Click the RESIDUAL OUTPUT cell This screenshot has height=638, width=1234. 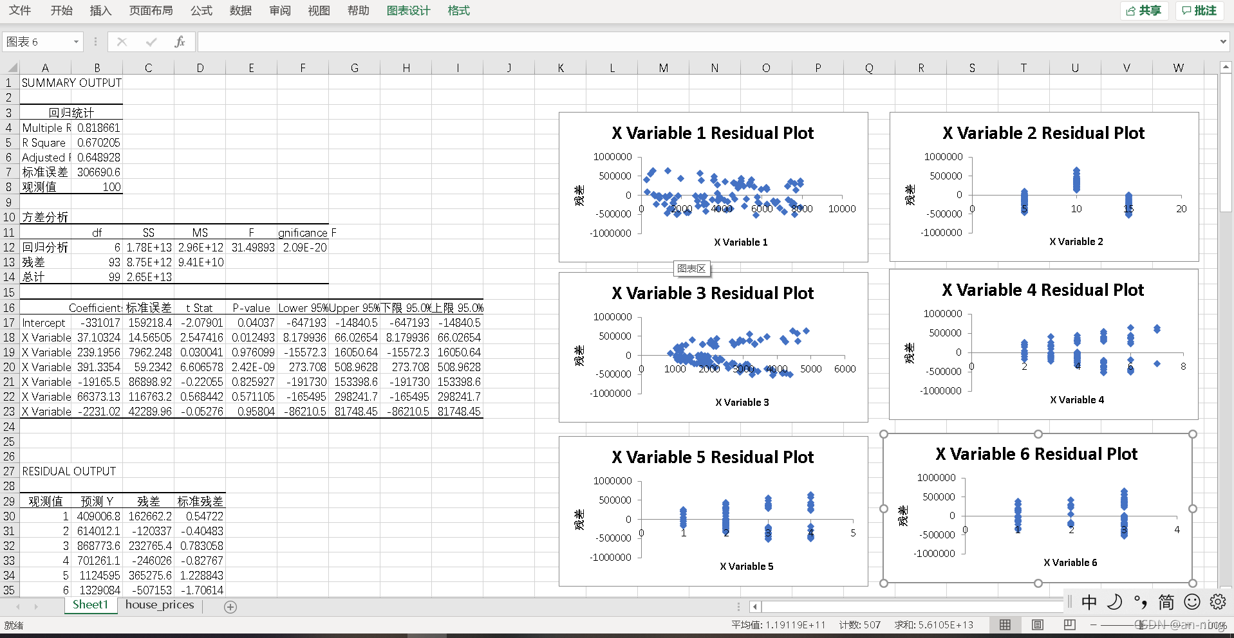coord(68,471)
